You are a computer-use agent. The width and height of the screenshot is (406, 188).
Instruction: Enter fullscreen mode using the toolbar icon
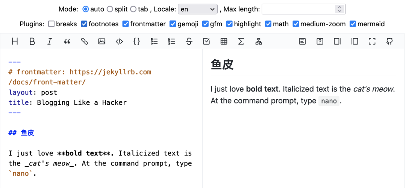[x=372, y=42]
